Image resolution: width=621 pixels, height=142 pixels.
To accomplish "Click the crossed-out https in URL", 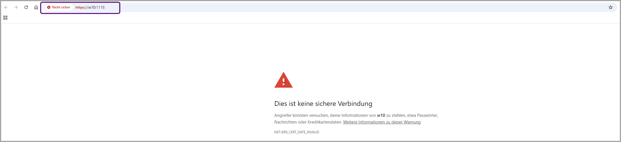I will click(x=80, y=7).
